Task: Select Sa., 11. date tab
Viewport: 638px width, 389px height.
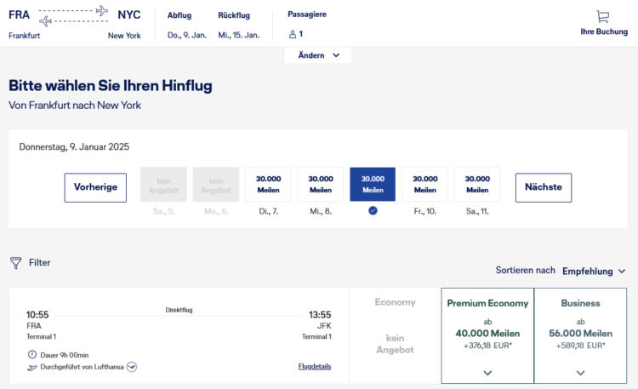Action: click(477, 185)
